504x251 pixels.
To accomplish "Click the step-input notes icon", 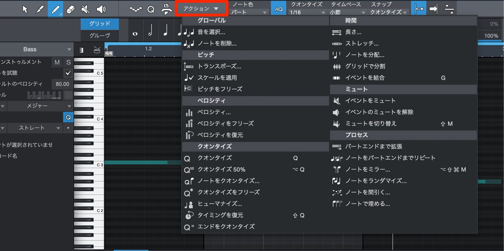I will [136, 9].
